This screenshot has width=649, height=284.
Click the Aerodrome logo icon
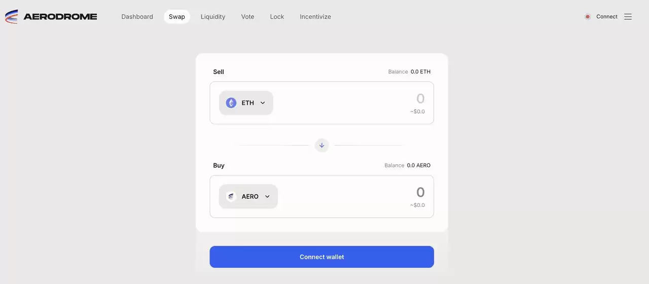(11, 17)
